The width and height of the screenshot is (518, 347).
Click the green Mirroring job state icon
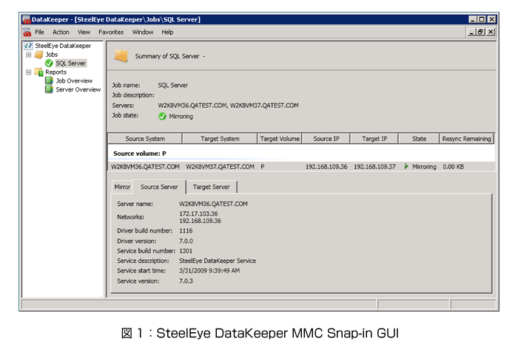click(x=162, y=117)
